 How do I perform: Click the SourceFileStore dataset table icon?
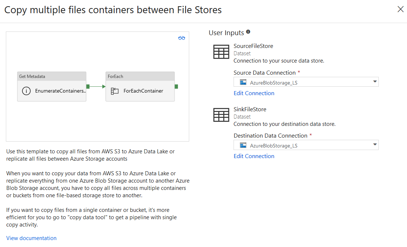(221, 51)
